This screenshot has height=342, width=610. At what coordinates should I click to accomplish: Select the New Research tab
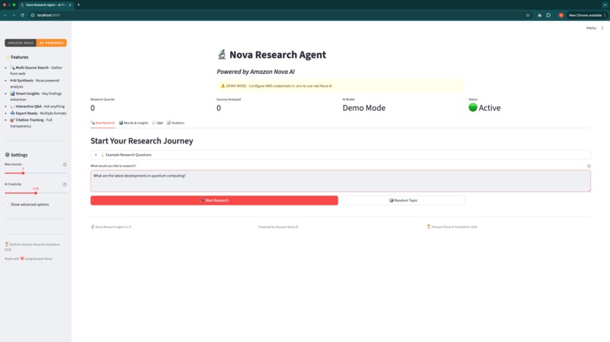[x=103, y=122]
